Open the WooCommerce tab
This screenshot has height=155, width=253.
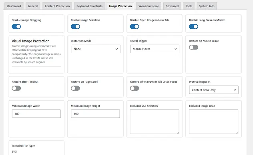[x=149, y=6]
